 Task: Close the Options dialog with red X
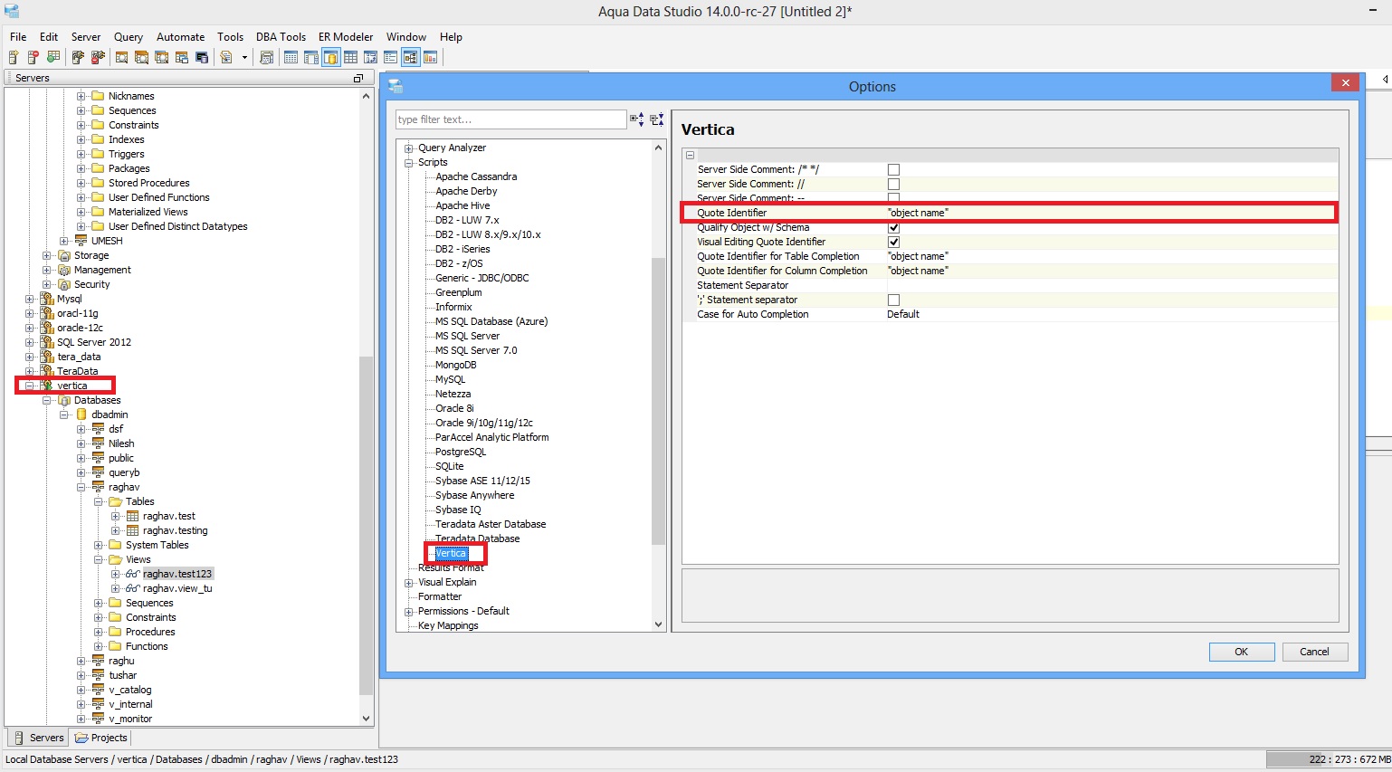coord(1345,82)
